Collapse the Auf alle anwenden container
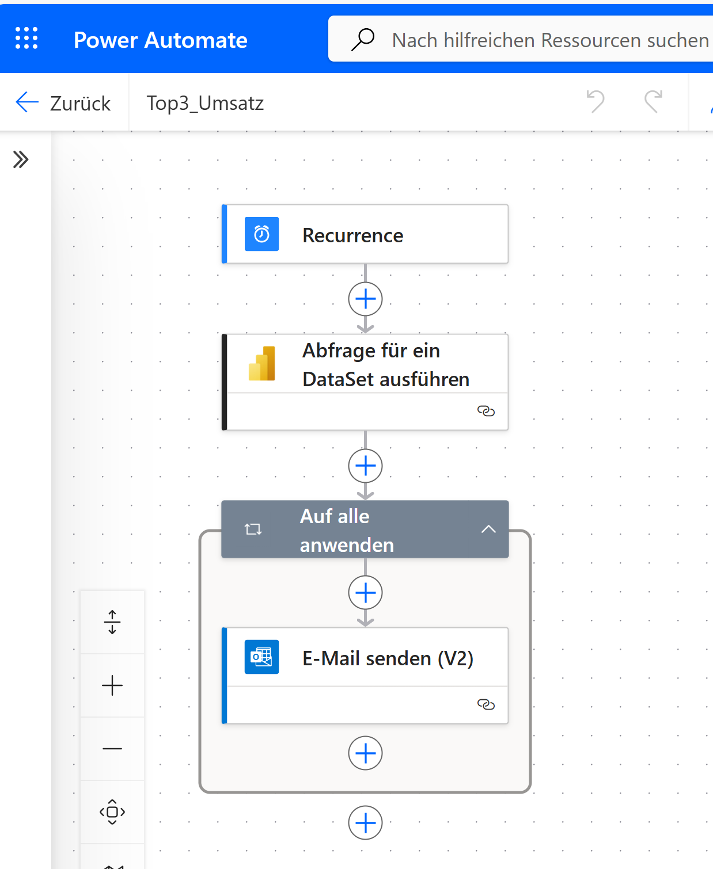This screenshot has height=869, width=713. (x=488, y=529)
